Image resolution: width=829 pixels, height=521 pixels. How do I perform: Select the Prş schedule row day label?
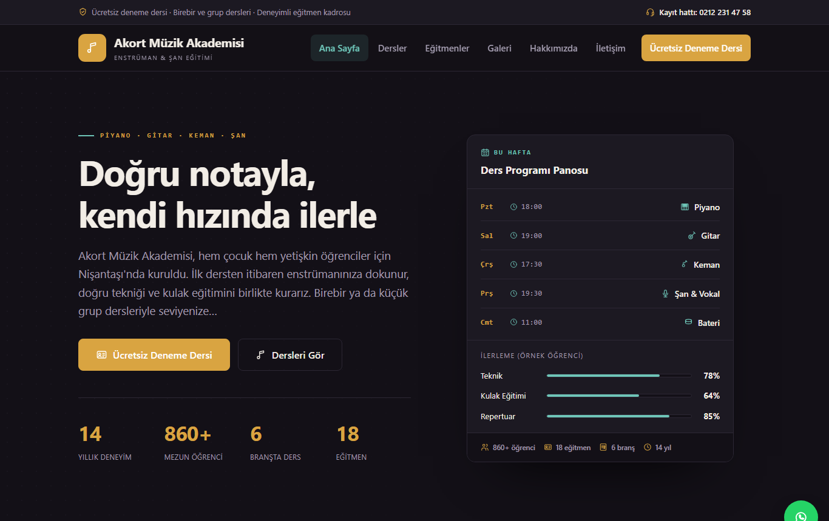487,293
